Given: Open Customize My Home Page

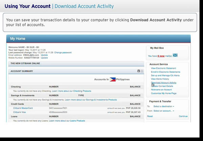Looking at the screenshot, I should [x=164, y=93].
